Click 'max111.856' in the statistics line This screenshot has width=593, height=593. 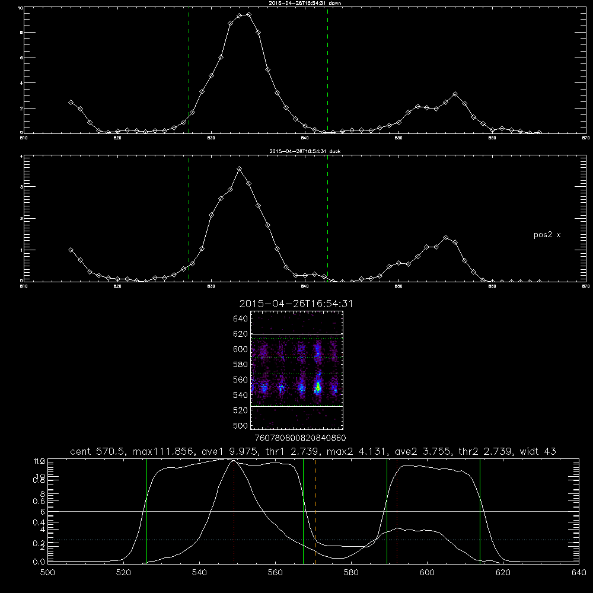(164, 451)
